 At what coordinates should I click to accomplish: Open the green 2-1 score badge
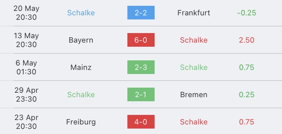pyautogui.click(x=141, y=94)
